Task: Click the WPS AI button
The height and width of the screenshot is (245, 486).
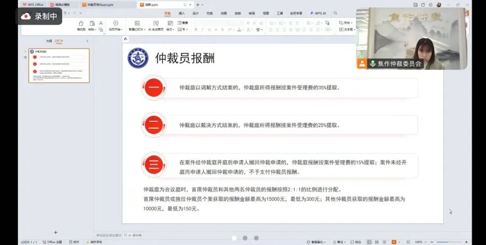Action: pyautogui.click(x=318, y=13)
